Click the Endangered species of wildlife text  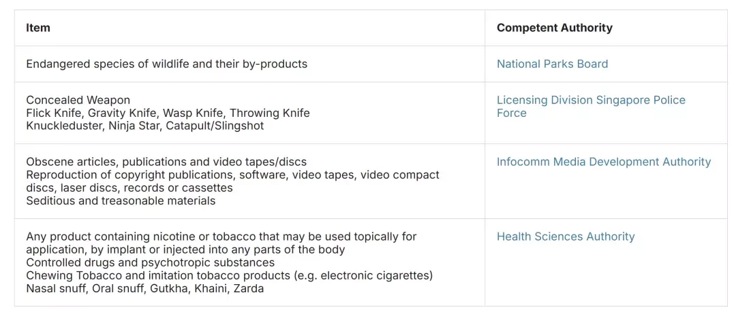point(167,64)
